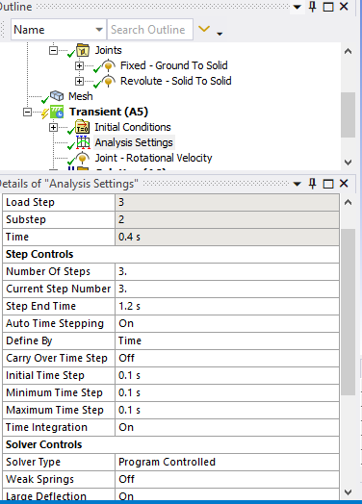Click the Time value 0.4 s

227,238
